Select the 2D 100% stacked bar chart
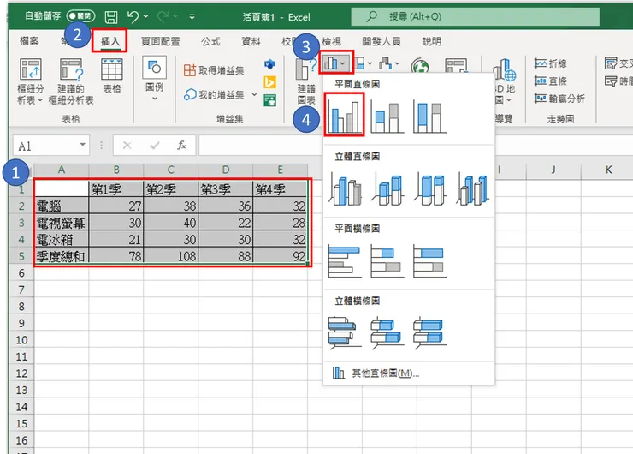The width and height of the screenshot is (633, 454). [x=430, y=260]
